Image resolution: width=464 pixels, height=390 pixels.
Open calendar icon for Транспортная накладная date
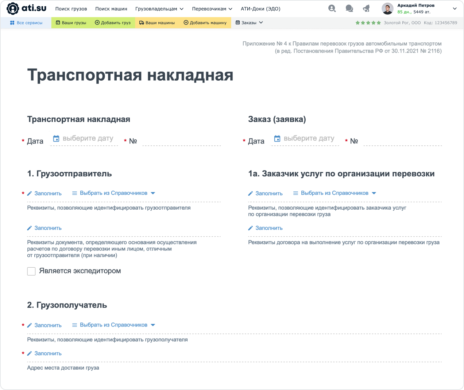click(56, 138)
